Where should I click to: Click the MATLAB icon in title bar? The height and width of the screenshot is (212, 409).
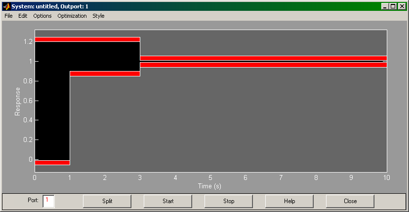pos(6,6)
